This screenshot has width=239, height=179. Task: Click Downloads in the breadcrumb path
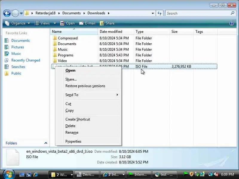click(96, 13)
